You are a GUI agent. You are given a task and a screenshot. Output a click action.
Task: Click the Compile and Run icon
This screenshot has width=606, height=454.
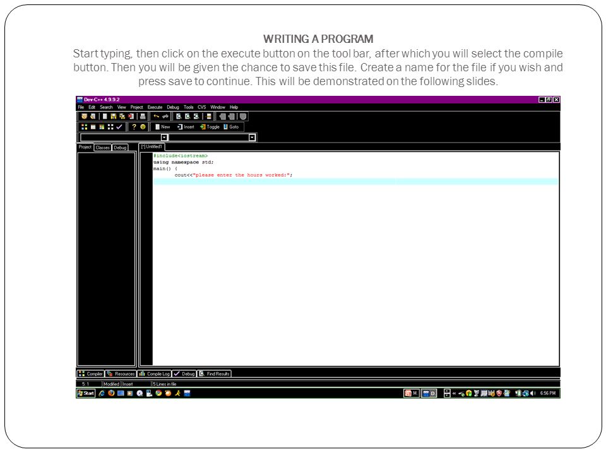(x=102, y=127)
